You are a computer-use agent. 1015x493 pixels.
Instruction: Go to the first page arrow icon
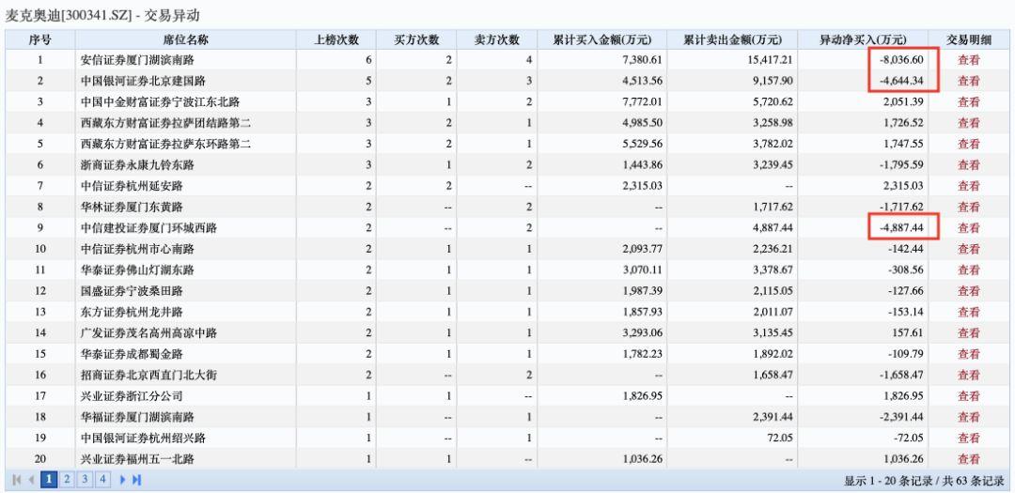(x=17, y=480)
